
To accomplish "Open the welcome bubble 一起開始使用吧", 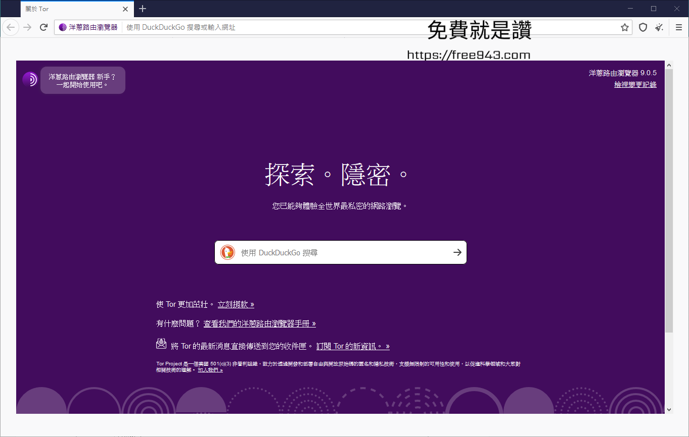I will [82, 80].
